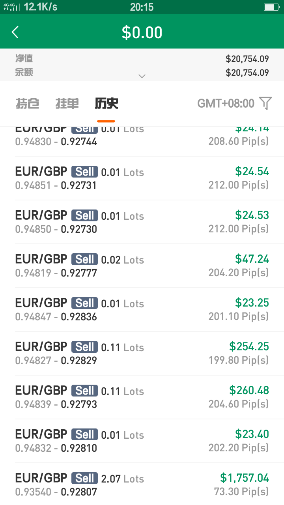Open the $23.25 EUR/GBP trade
This screenshot has width=284, height=505.
coord(142,310)
